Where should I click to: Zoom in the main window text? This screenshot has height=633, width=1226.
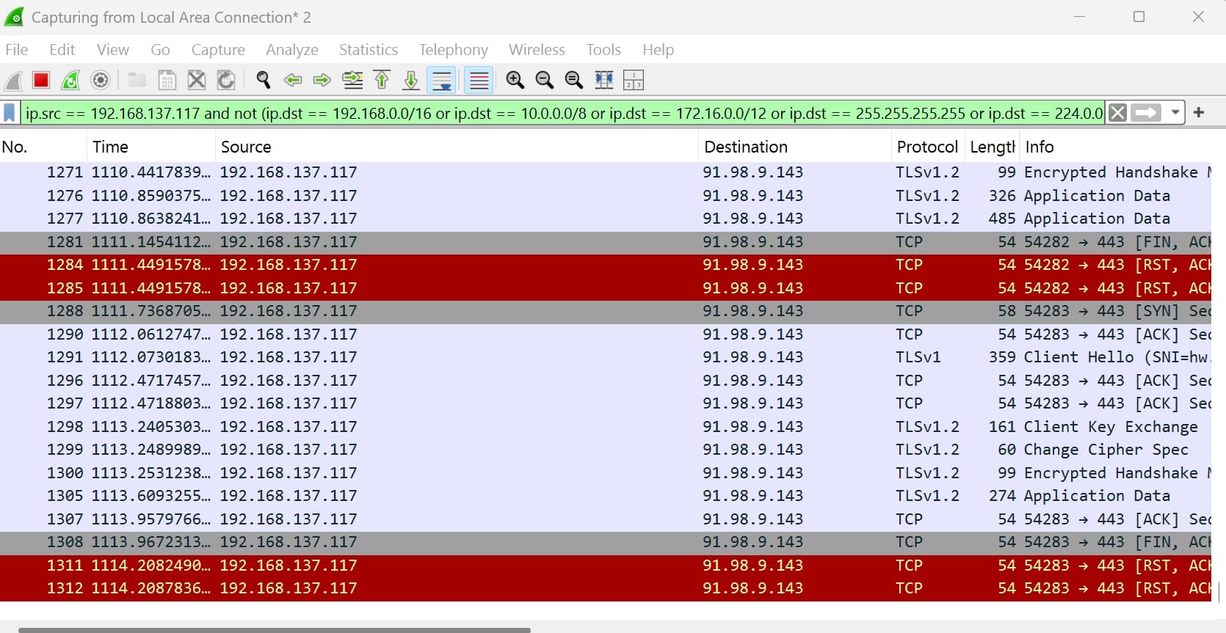(515, 80)
